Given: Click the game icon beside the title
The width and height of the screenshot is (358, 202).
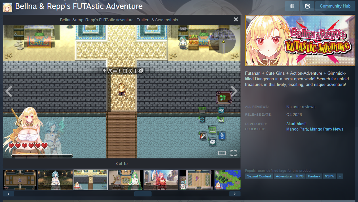Looking at the screenshot, I should (x=7, y=7).
